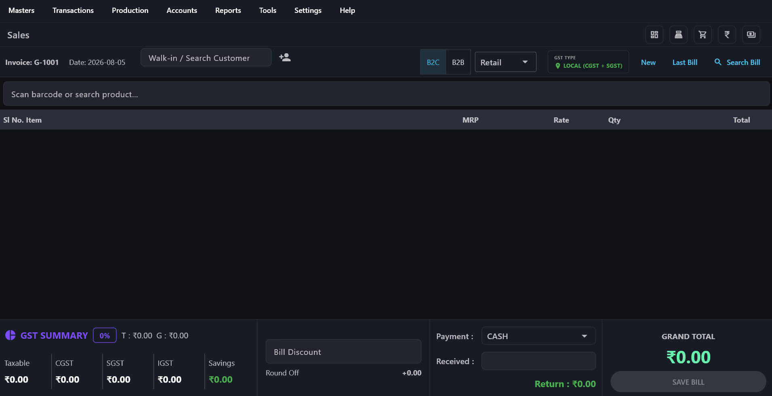This screenshot has width=772, height=396.
Task: Click the CGST ₹0.00 value
Action: [x=67, y=379]
